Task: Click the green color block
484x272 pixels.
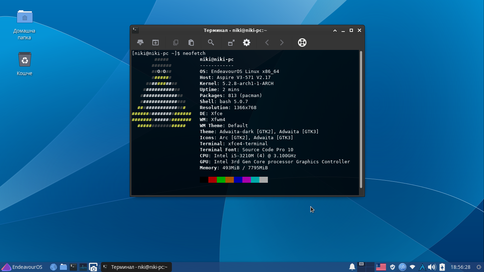Action: [x=221, y=180]
